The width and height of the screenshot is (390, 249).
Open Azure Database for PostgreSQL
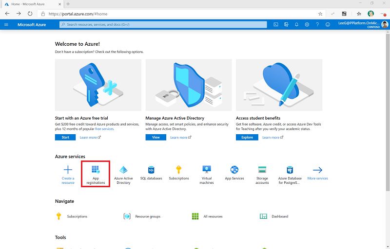click(290, 175)
